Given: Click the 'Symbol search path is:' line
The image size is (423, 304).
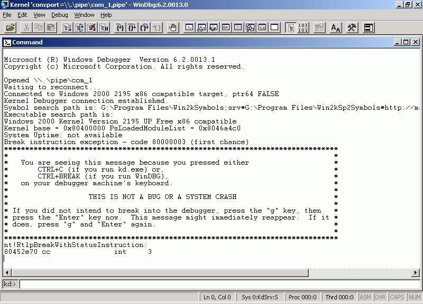Looking at the screenshot, I should click(212, 108).
